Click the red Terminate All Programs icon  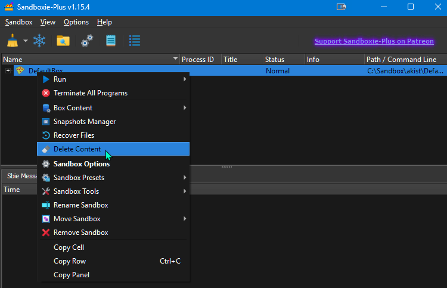click(x=46, y=93)
